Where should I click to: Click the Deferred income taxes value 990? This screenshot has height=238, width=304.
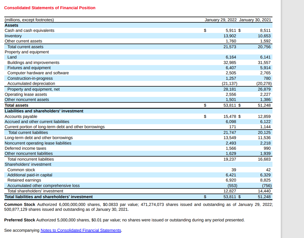pos(267,148)
